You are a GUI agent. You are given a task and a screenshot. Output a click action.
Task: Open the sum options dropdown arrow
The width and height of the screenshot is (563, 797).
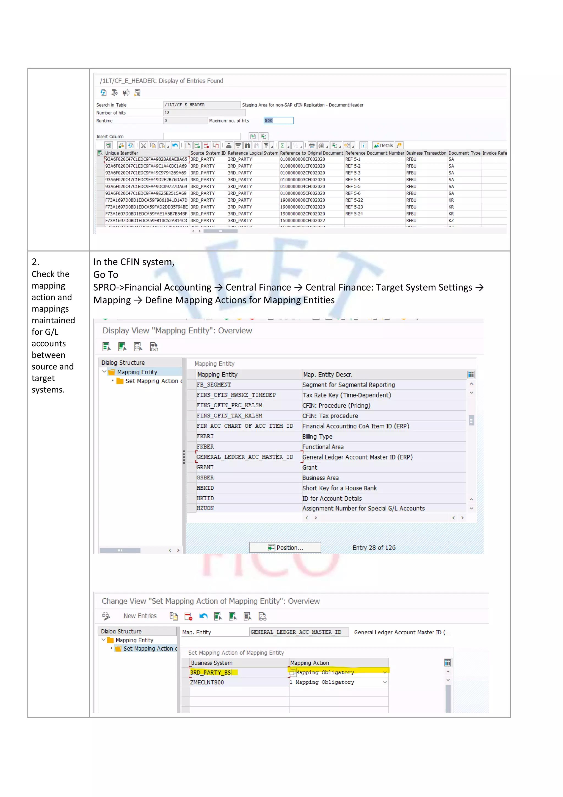pyautogui.click(x=288, y=147)
